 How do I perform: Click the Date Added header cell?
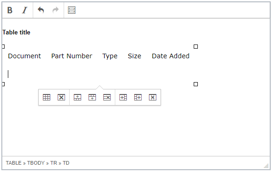[x=171, y=56]
